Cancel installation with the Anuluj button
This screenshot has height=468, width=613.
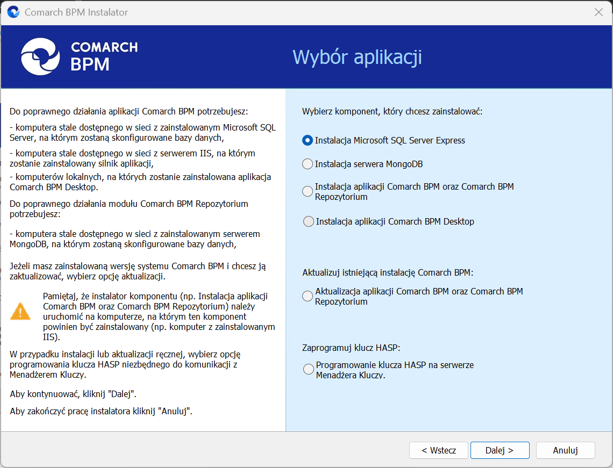[565, 450]
